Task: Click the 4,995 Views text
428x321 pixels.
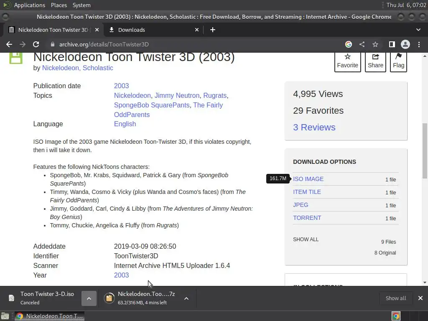Action: point(318,94)
